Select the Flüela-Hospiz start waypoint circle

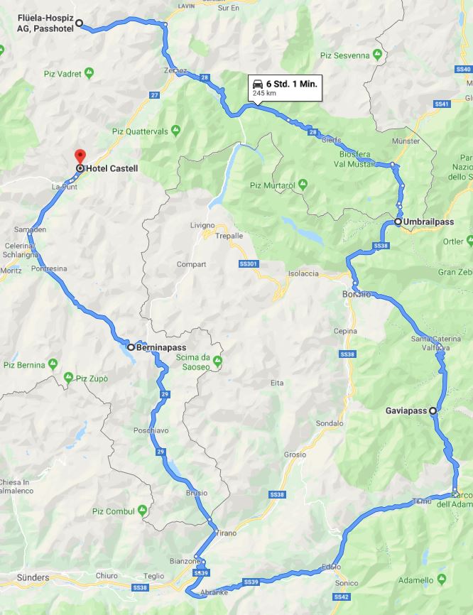point(79,23)
